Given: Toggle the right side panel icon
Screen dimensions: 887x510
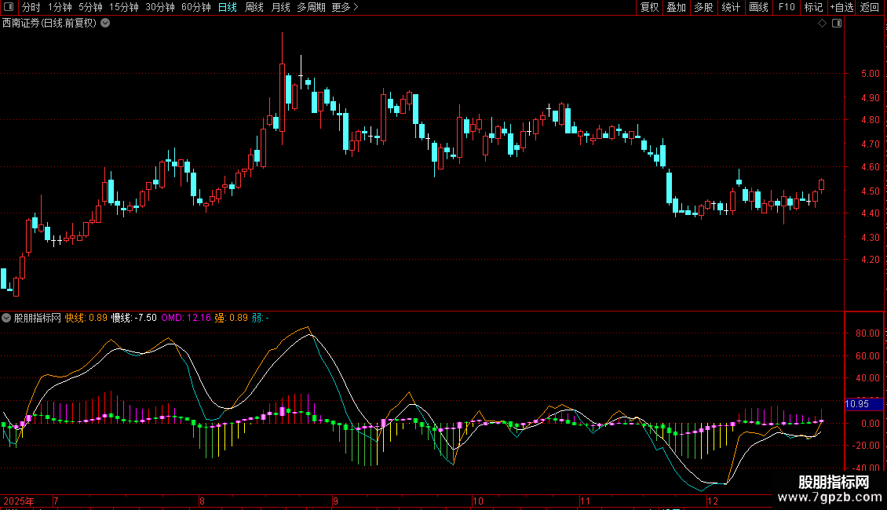Looking at the screenshot, I should click(837, 24).
